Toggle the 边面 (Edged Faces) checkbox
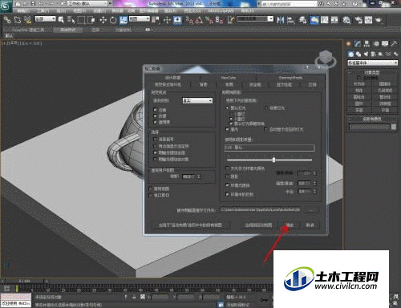Image resolution: width=401 pixels, height=308 pixels. click(x=155, y=109)
